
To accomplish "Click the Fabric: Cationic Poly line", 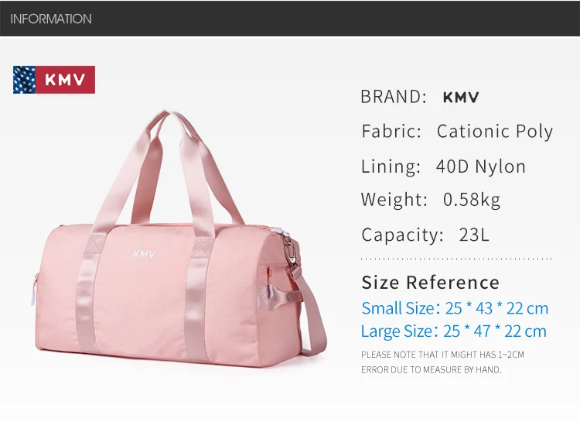I will click(457, 132).
